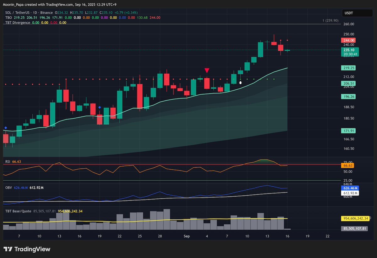Click the orange 66.63 RSI axis label
377x258 pixels.
[347, 165]
